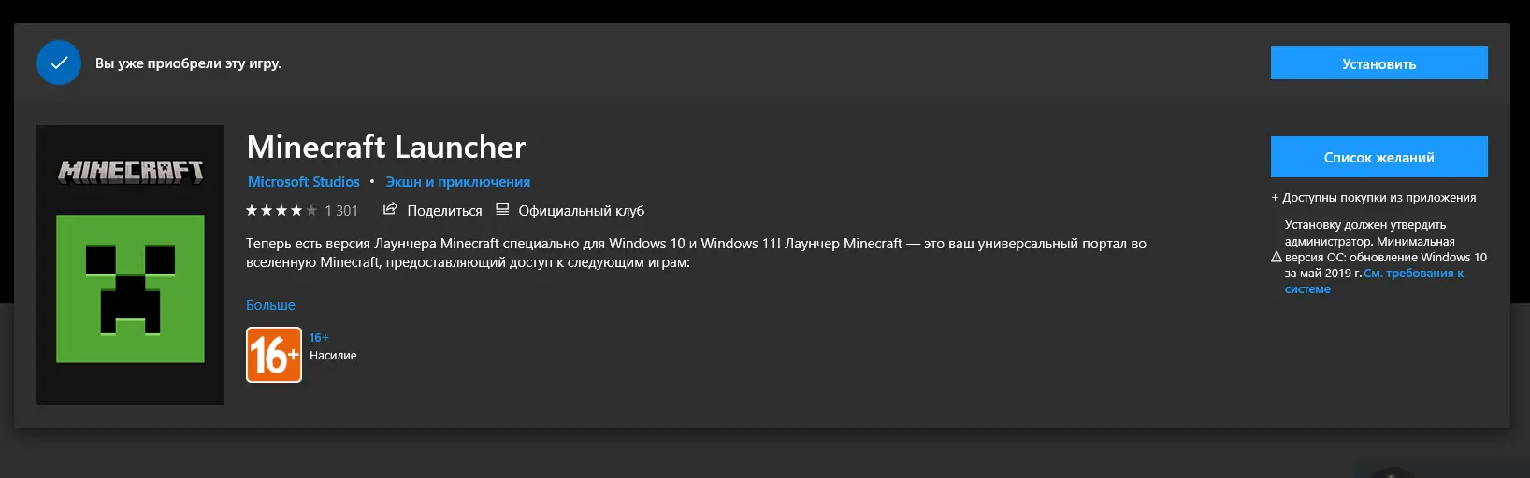1530x478 pixels.
Task: Open the См. требования к системе link
Action: click(1374, 281)
